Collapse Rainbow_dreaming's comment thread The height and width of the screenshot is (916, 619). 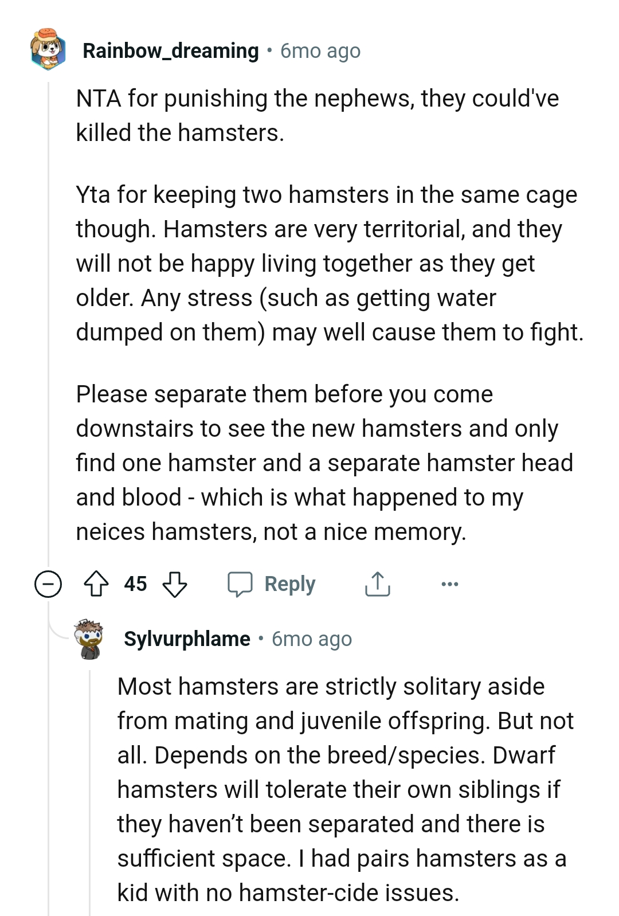[48, 584]
